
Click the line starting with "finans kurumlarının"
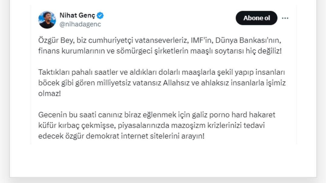click(x=160, y=51)
